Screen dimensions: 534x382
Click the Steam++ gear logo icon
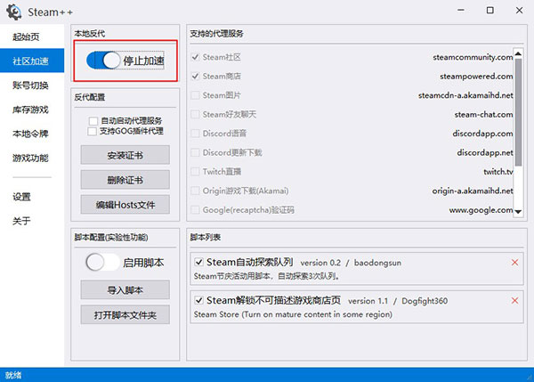[13, 12]
